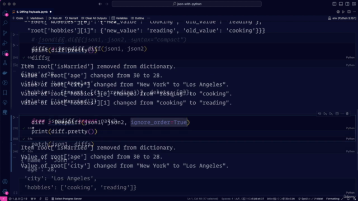
Task: Show the notebook Outline
Action: pyautogui.click(x=138, y=18)
